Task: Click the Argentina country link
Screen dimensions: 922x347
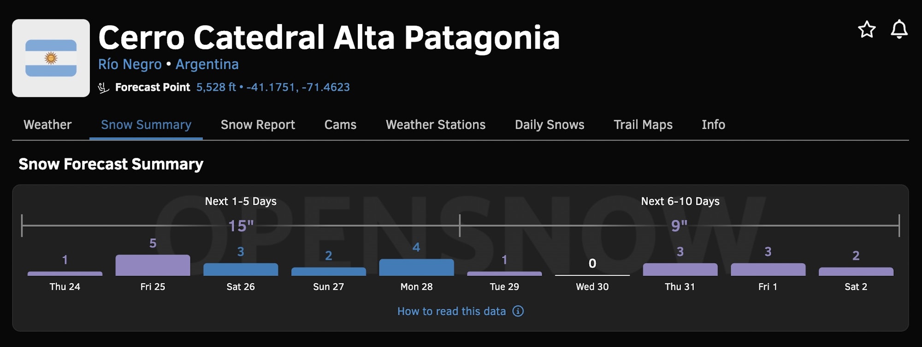Action: (x=207, y=64)
